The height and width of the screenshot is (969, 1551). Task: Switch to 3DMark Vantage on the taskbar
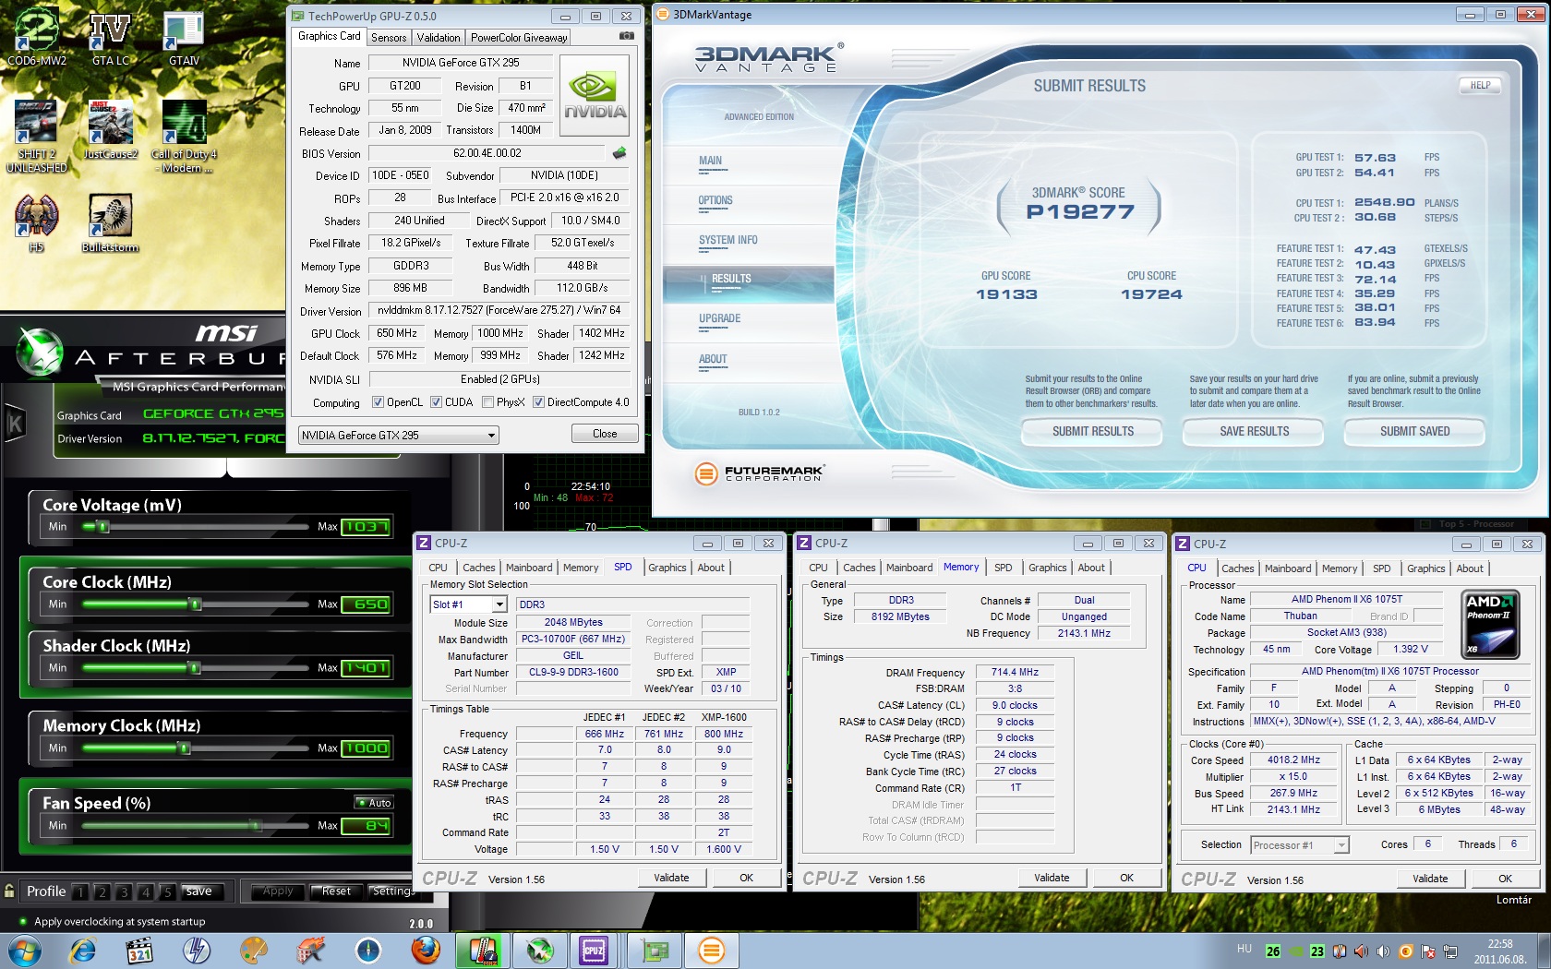coord(711,951)
